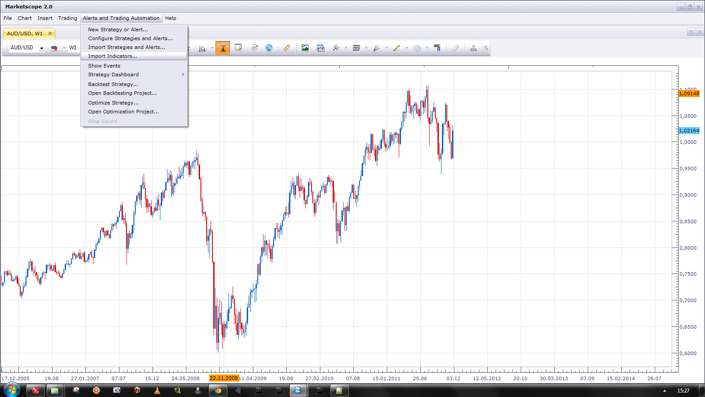Click the add text label ABC icon

[x=437, y=48]
